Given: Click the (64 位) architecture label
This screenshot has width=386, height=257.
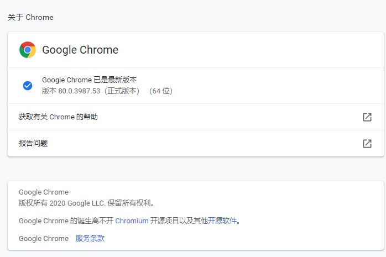Looking at the screenshot, I should pos(161,91).
